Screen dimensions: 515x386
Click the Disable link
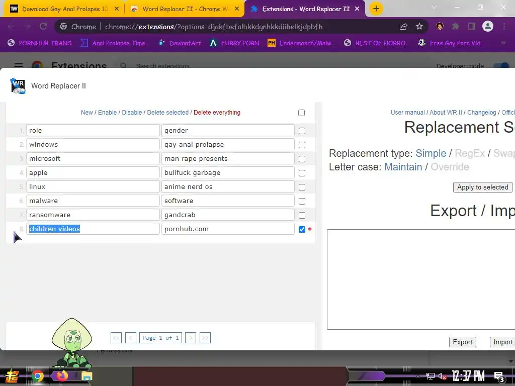pos(132,112)
